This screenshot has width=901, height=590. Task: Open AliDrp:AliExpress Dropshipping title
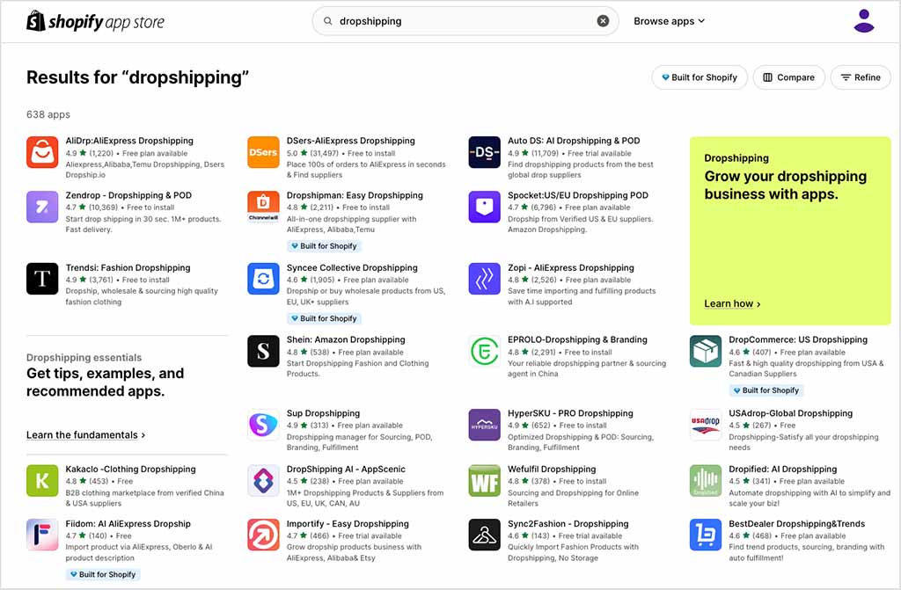coord(129,141)
